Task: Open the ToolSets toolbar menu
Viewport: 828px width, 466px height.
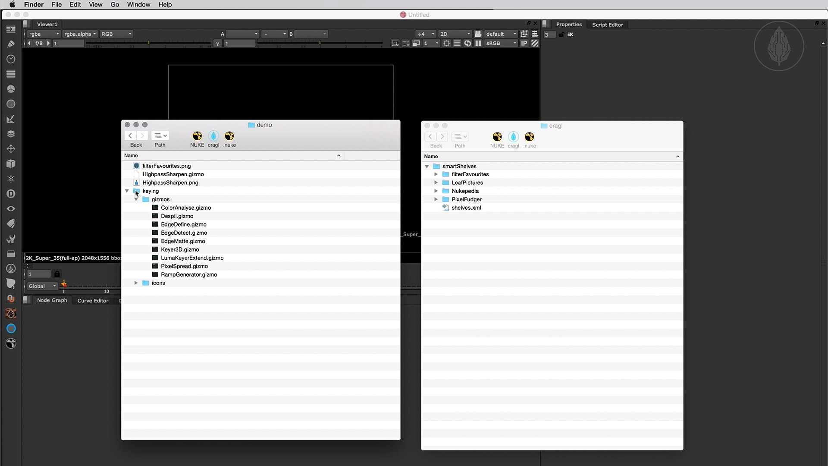Action: coord(11,239)
